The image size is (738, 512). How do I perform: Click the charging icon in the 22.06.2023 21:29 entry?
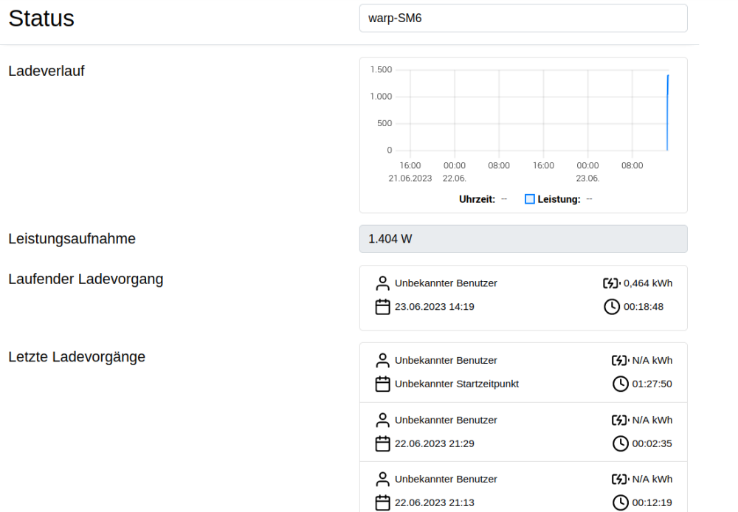click(x=620, y=421)
